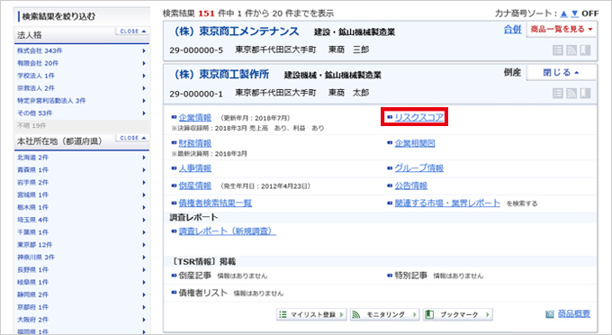The height and width of the screenshot is (335, 612).
Task: Click the list icon for 東京商工メンテナンス row
Action: (558, 50)
